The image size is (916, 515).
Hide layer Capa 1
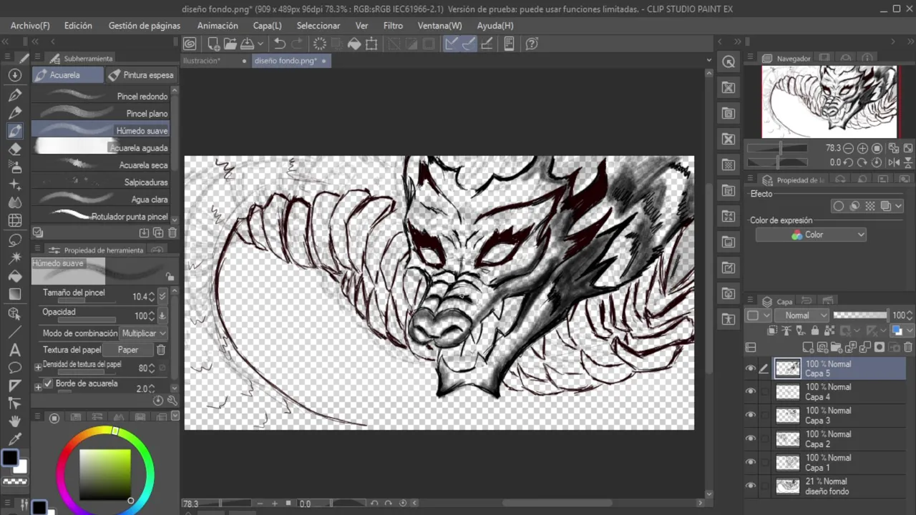[750, 462]
